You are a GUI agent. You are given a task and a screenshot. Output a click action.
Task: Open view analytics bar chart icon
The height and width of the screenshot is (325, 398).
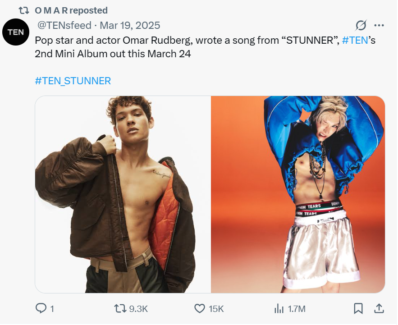point(279,309)
